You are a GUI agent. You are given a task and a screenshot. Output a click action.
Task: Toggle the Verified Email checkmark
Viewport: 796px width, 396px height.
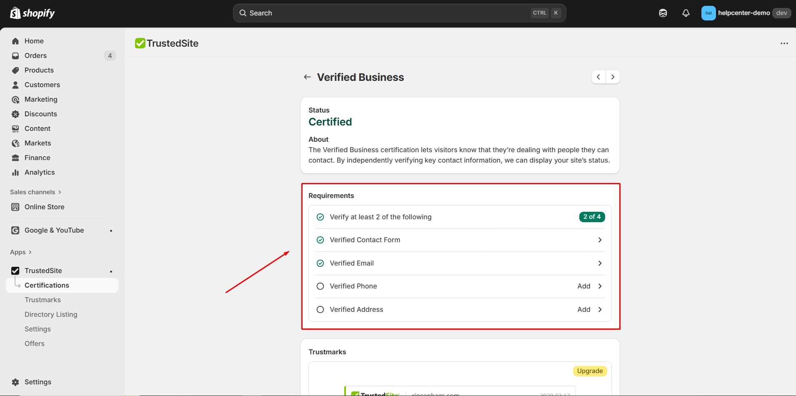pyautogui.click(x=320, y=263)
